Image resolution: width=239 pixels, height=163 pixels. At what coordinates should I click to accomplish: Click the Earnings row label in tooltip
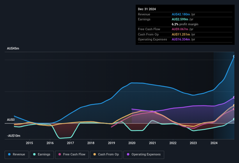[x=144, y=19]
